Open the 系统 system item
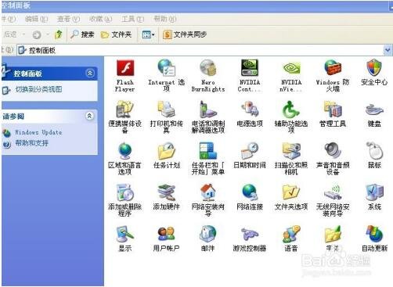The width and height of the screenshot is (393, 287). pos(374,197)
